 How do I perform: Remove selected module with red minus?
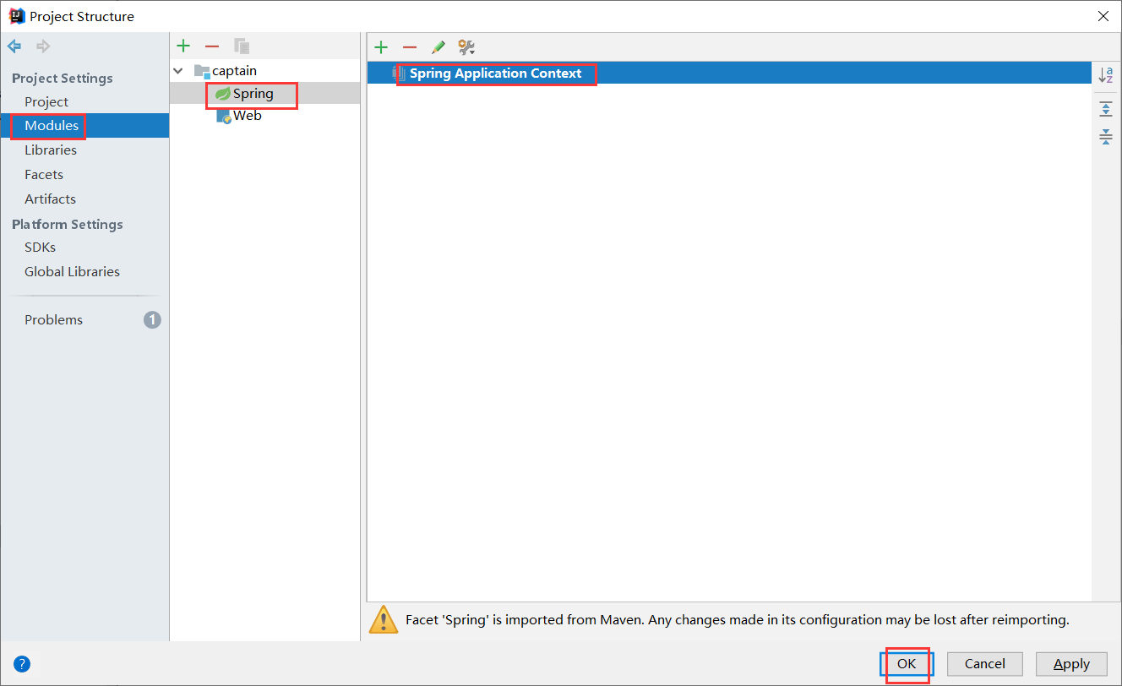coord(212,46)
